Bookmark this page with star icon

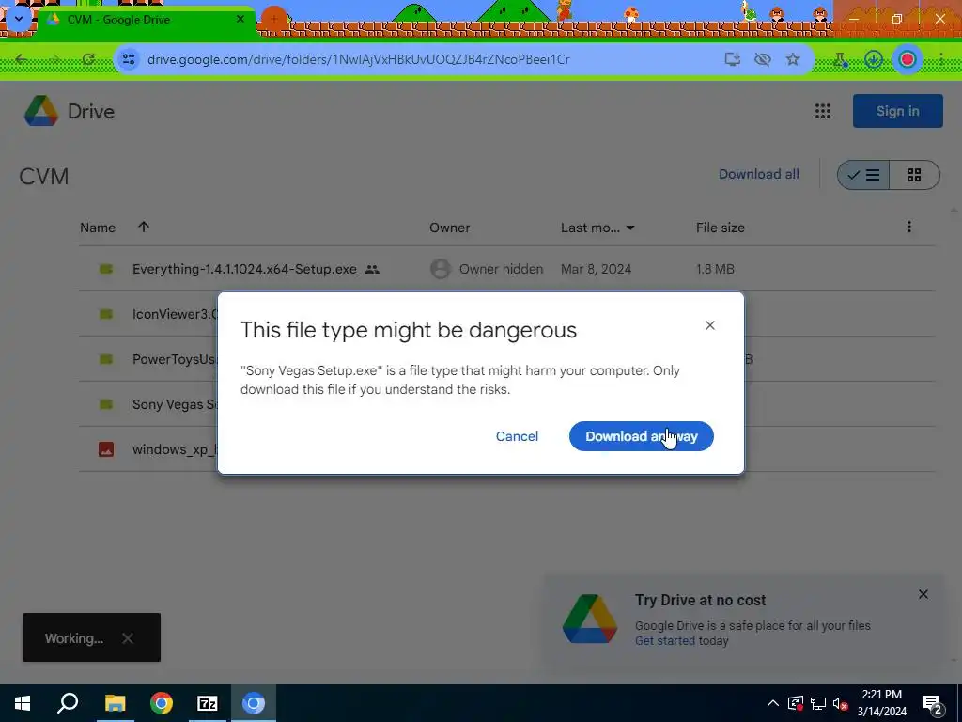(793, 59)
